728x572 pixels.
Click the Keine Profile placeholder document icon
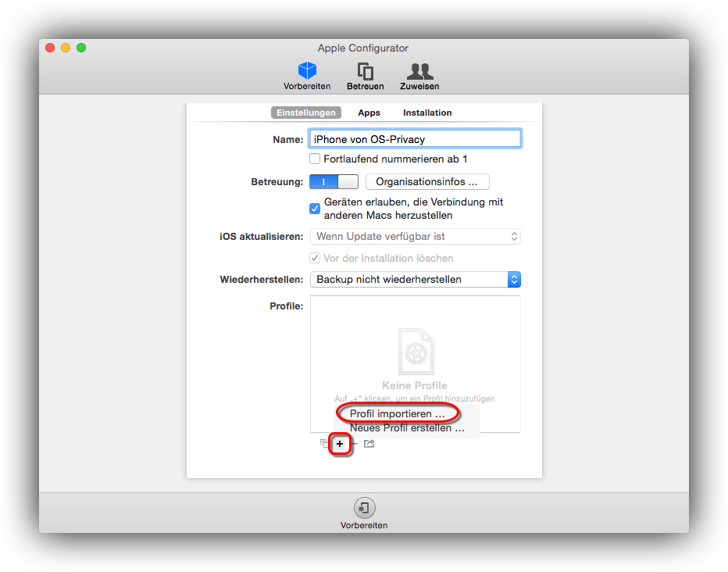(x=416, y=352)
